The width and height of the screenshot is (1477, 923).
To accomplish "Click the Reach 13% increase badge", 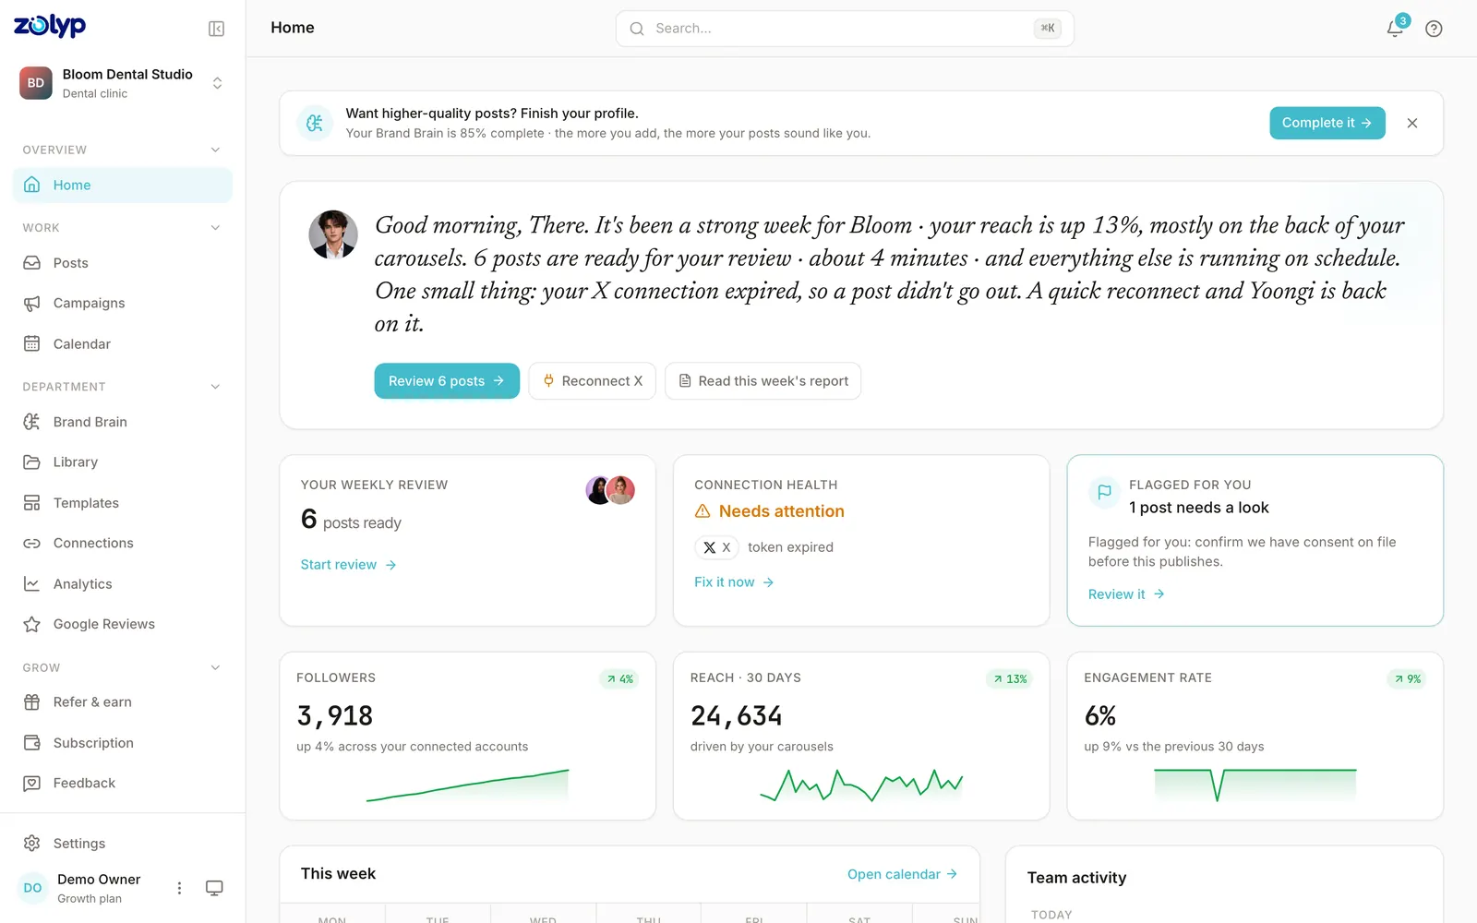I will coord(1010,679).
